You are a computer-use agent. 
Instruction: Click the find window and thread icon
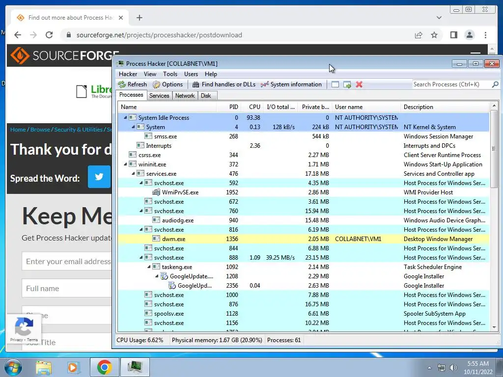click(347, 84)
